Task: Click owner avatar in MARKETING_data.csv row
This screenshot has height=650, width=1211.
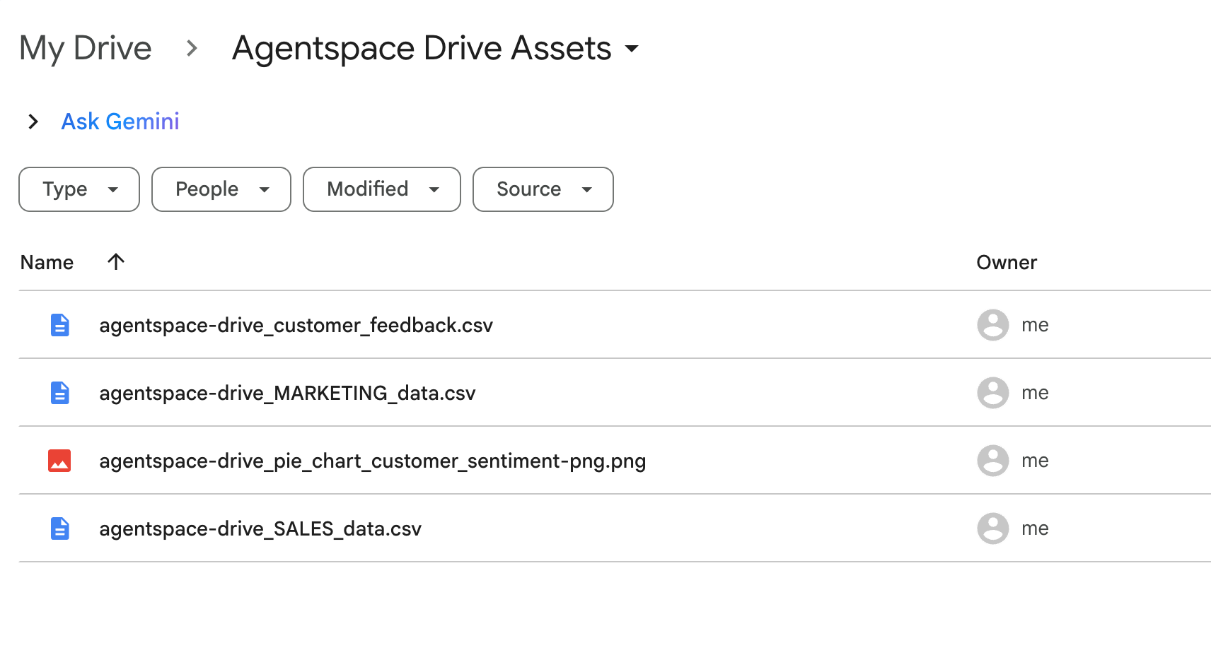Action: click(x=993, y=393)
